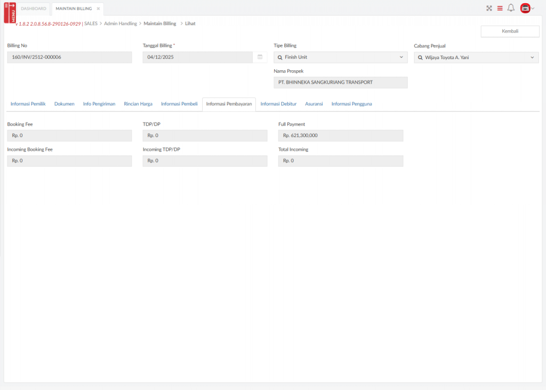Close the Maintain Billing tab
The width and height of the screenshot is (546, 390).
[x=98, y=9]
